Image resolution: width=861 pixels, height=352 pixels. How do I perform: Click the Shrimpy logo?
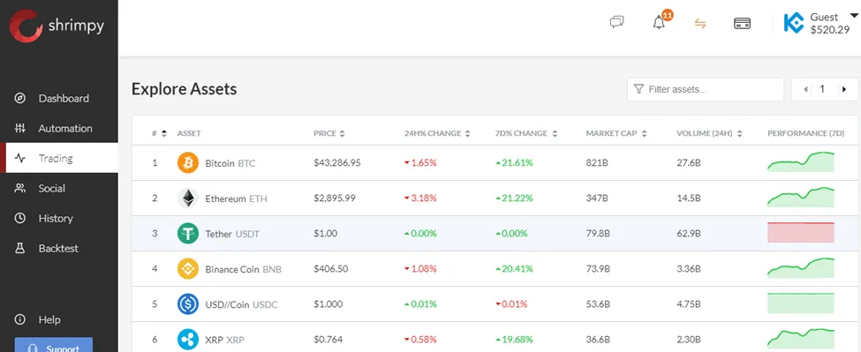[57, 26]
